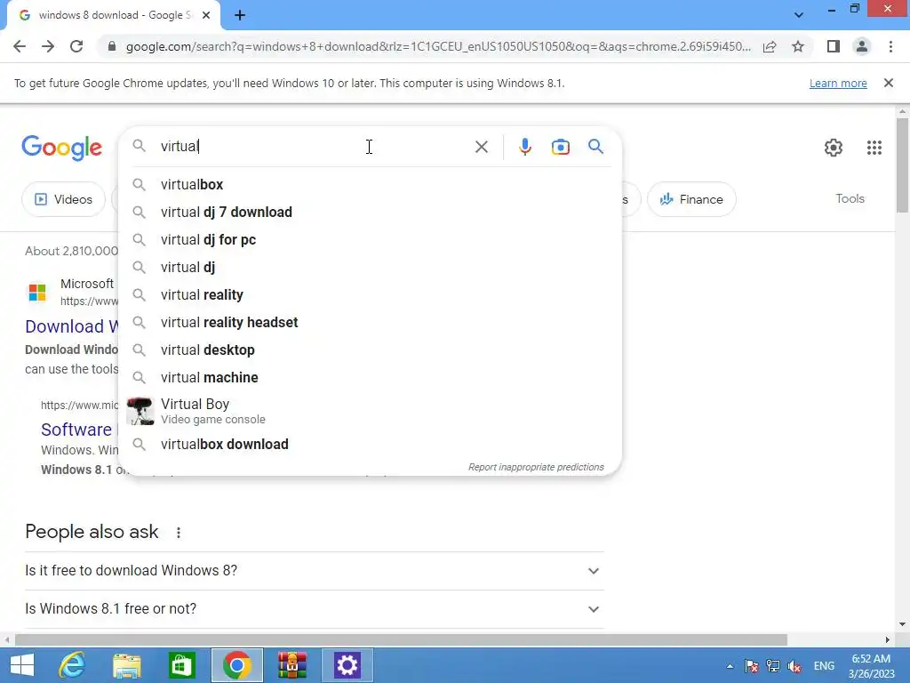This screenshot has width=910, height=683.
Task: Reload the current page
Action: (76, 46)
